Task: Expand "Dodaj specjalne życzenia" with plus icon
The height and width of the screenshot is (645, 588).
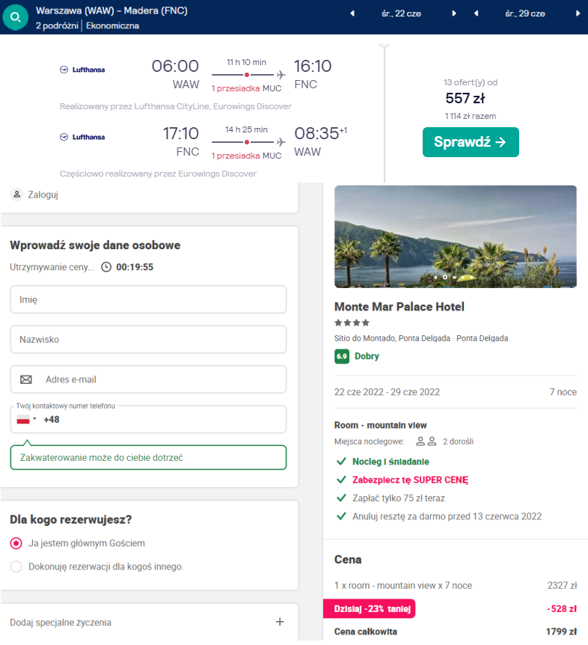Action: coord(280,622)
